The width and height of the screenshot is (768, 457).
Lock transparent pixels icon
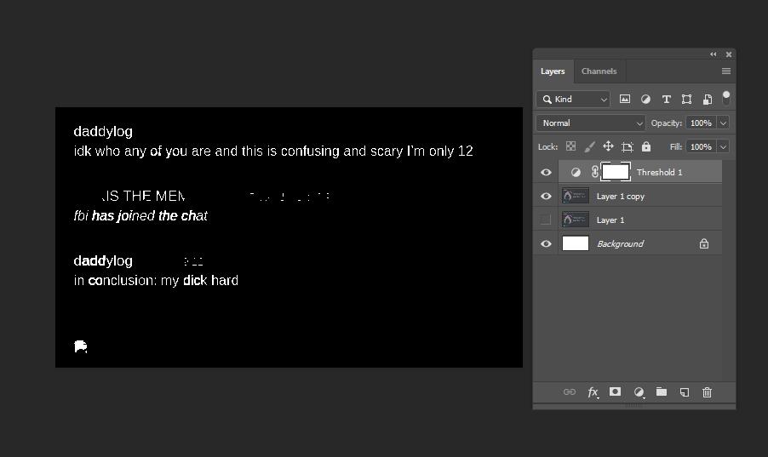coord(570,146)
